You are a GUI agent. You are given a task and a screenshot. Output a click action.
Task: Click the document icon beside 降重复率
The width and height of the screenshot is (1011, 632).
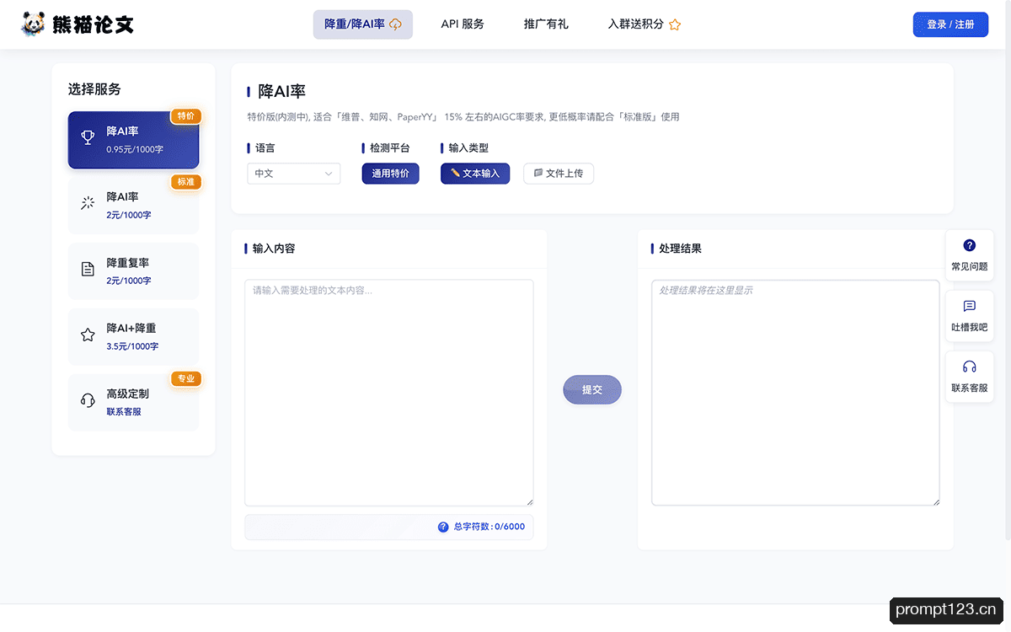click(88, 269)
